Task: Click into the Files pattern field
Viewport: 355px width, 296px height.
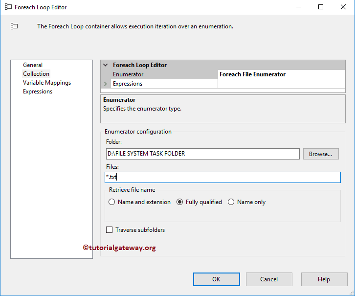Action: (x=222, y=177)
